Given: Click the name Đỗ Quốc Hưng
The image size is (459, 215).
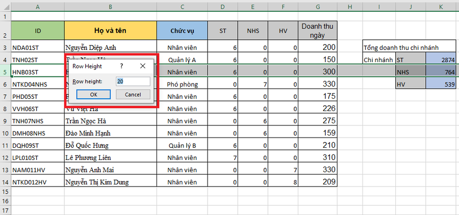Looking at the screenshot, I should [x=87, y=145].
